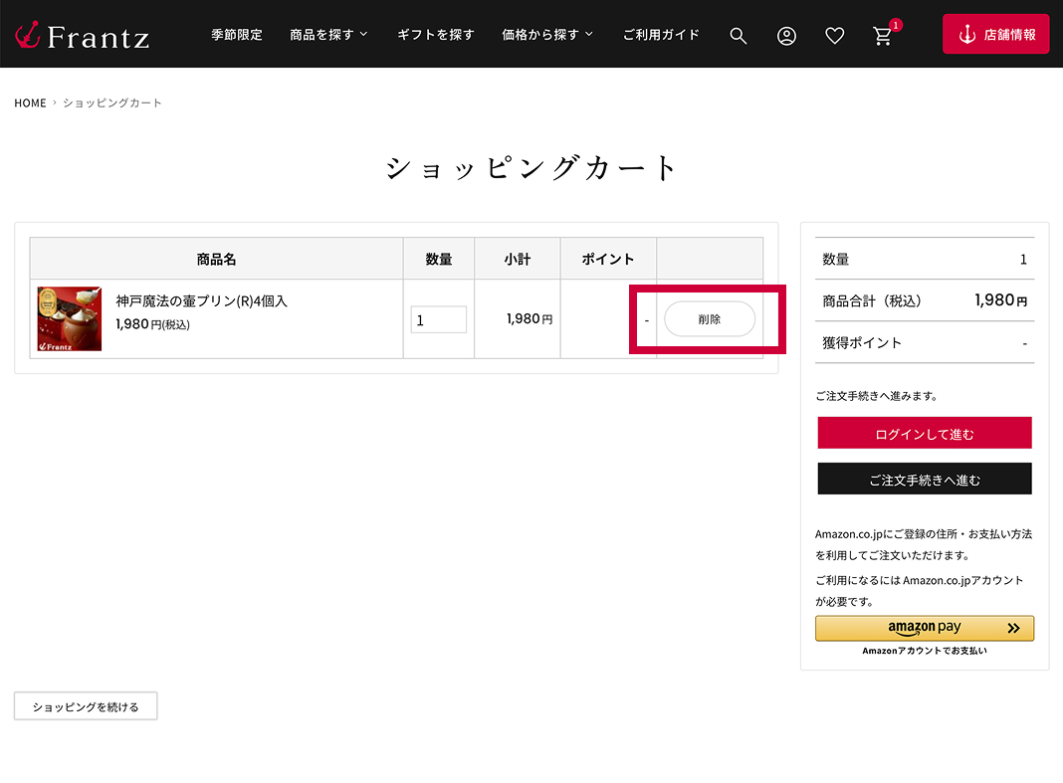Open the 神戸魔法の壷プリン product link

point(201,300)
